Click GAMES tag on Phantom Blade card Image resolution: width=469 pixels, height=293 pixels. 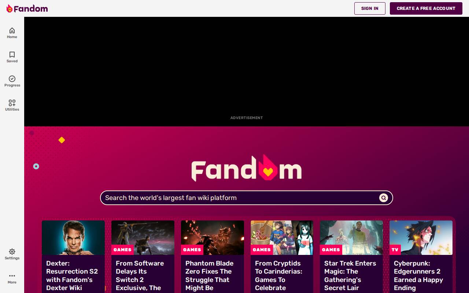click(192, 250)
